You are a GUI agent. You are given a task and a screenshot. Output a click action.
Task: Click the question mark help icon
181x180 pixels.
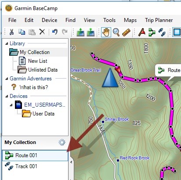point(14,87)
